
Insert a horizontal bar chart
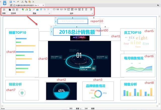[30, 10]
